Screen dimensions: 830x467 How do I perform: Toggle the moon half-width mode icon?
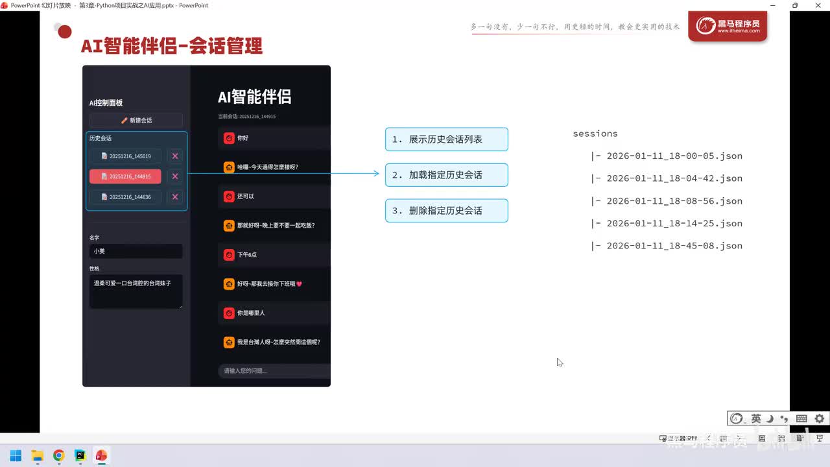(x=770, y=419)
